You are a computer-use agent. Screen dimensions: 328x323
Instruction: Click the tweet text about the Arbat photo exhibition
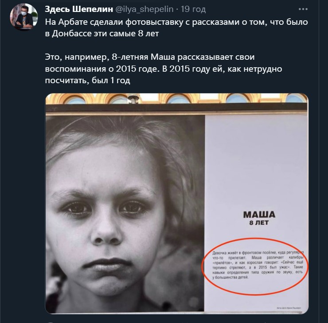pos(176,28)
